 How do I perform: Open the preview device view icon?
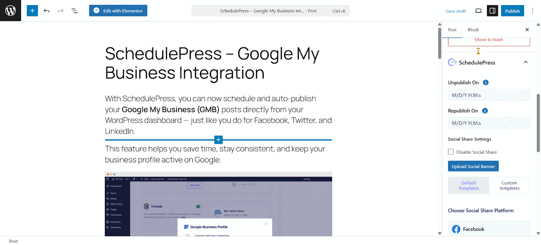478,11
